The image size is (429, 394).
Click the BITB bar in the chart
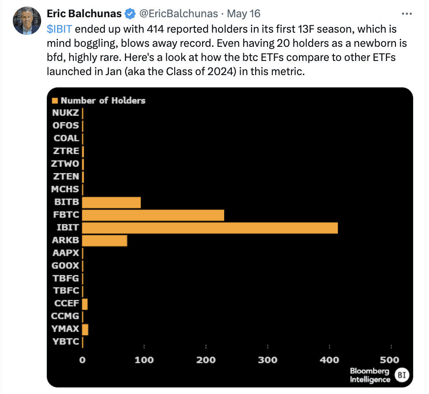tap(111, 202)
